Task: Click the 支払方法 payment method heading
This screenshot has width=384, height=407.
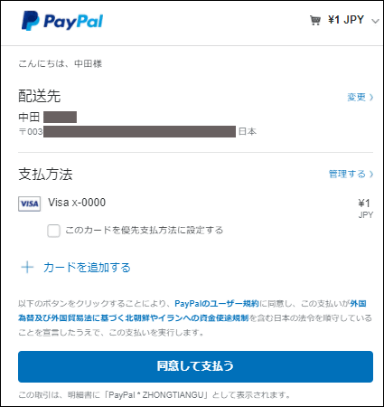Action: click(45, 174)
